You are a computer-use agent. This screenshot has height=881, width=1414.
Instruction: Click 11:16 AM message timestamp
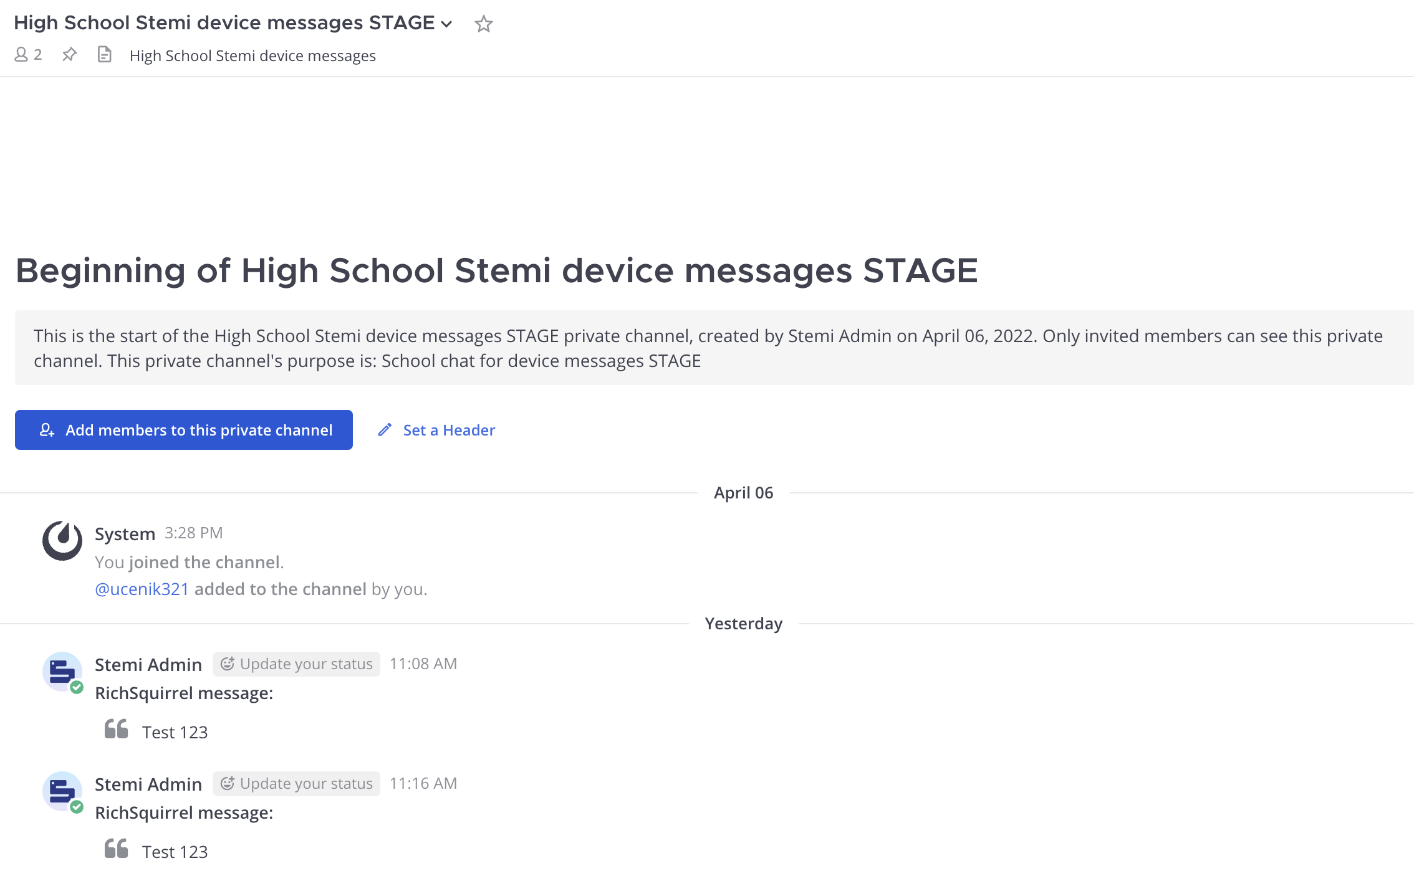[423, 784]
